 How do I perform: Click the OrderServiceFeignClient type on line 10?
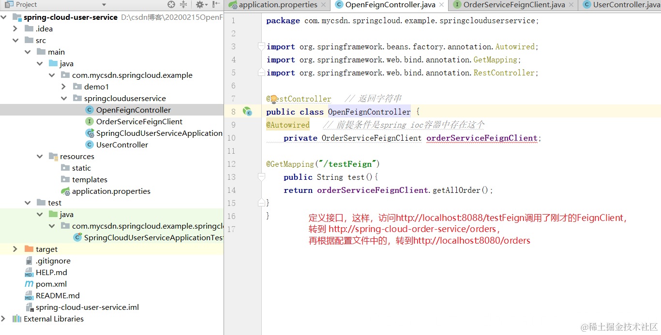coord(372,138)
